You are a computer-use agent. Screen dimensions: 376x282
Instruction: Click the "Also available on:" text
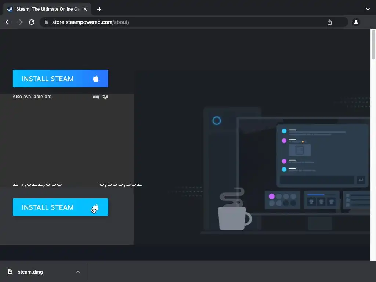pyautogui.click(x=32, y=97)
